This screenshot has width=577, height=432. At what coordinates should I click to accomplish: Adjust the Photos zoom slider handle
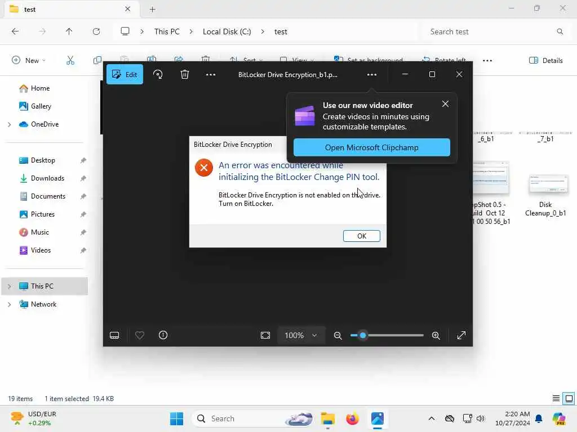(363, 335)
